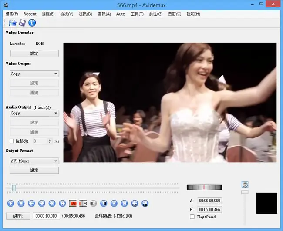Open the AVI Muxer format dropdown

click(34, 161)
